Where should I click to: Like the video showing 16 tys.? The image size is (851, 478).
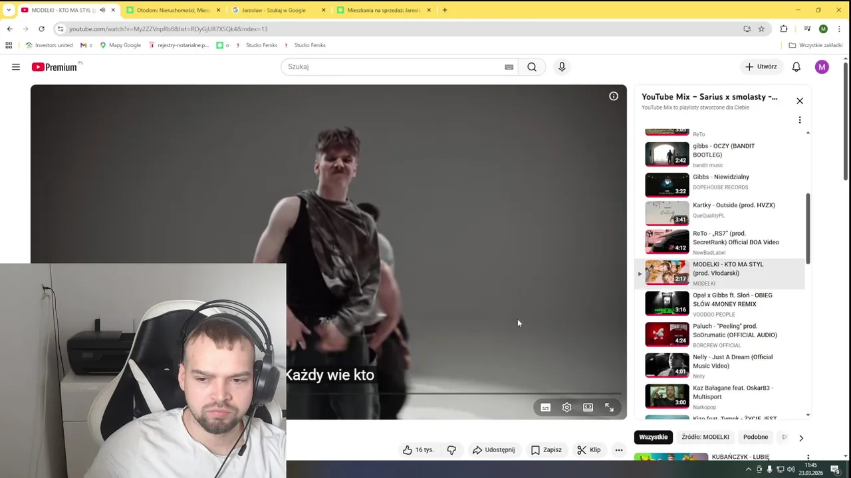[x=418, y=450]
